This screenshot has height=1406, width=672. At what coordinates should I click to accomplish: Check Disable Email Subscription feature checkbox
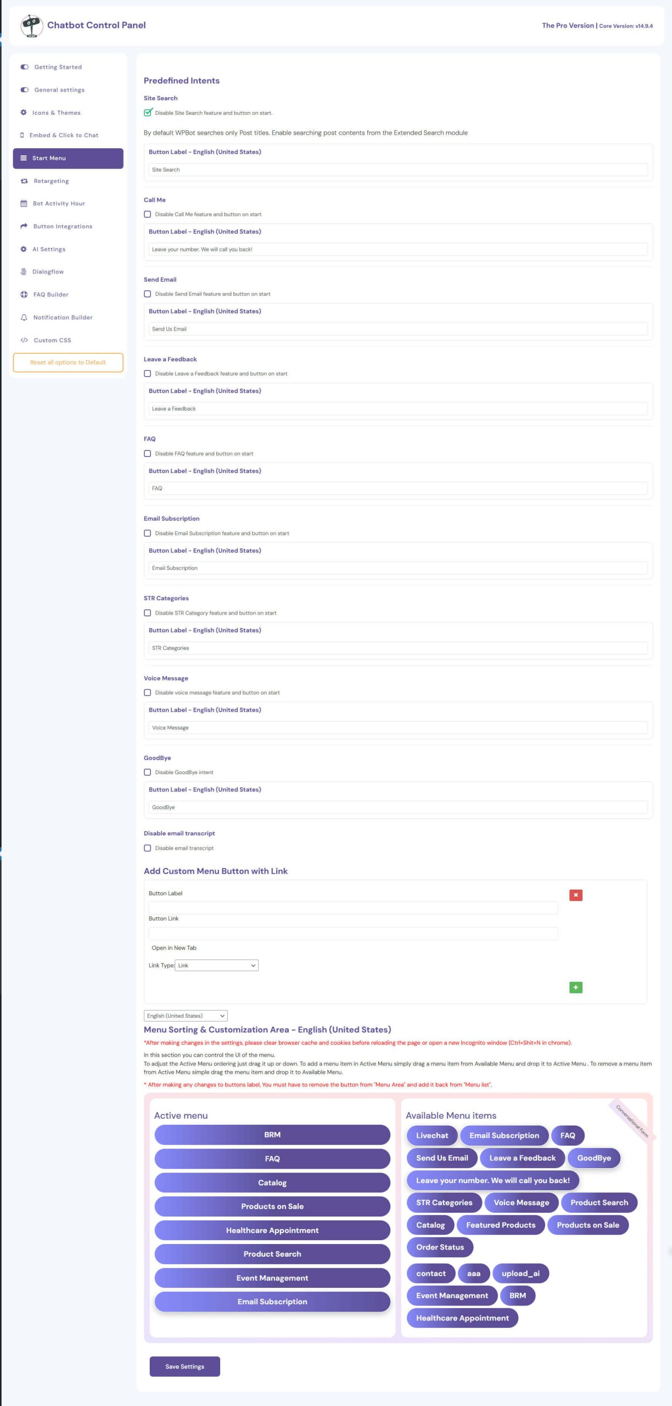tap(148, 534)
